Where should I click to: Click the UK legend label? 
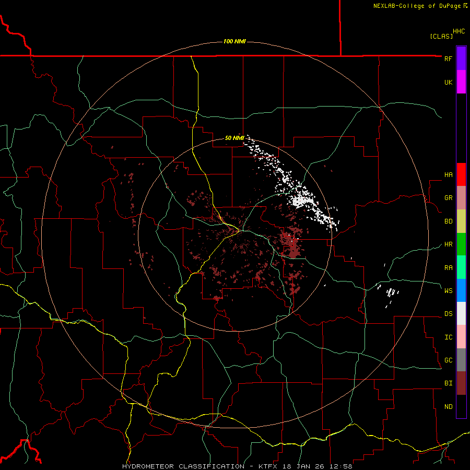[448, 82]
